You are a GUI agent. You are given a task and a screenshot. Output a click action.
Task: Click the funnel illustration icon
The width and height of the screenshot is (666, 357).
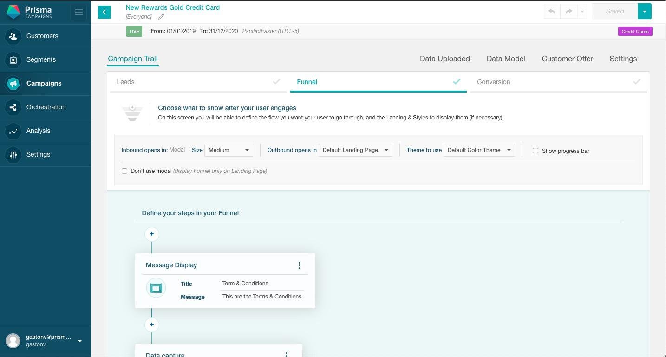pos(132,113)
